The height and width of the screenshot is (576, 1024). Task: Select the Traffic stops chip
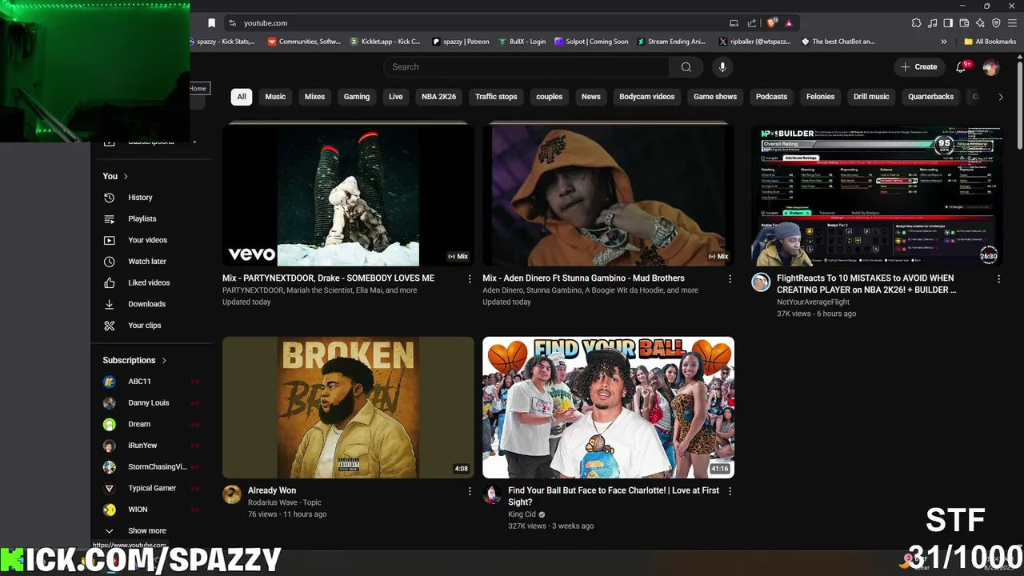pyautogui.click(x=496, y=97)
